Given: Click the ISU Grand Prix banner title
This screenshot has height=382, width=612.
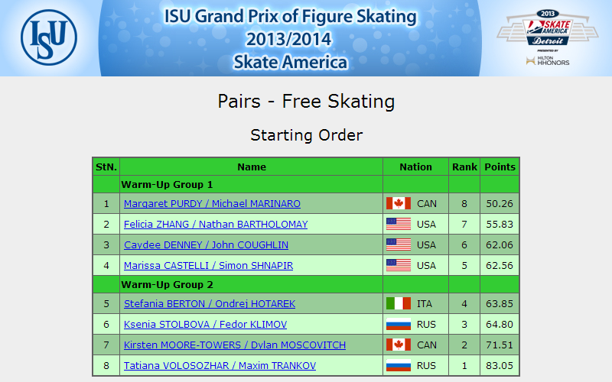Looking at the screenshot, I should [290, 39].
